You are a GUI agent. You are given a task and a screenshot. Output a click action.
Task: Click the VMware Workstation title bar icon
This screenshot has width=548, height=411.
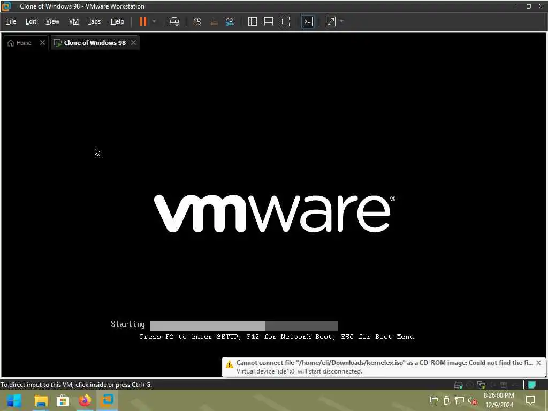(x=6, y=6)
